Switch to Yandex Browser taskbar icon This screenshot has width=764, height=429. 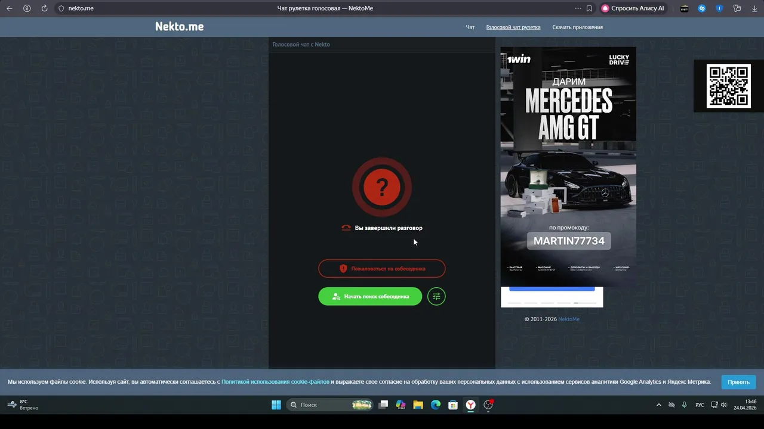click(471, 405)
